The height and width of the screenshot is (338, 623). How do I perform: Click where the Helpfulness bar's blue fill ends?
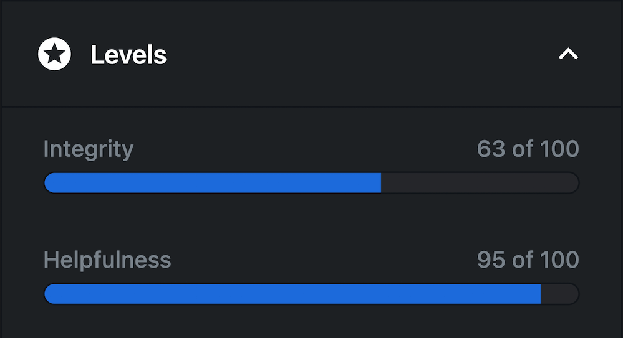click(540, 294)
